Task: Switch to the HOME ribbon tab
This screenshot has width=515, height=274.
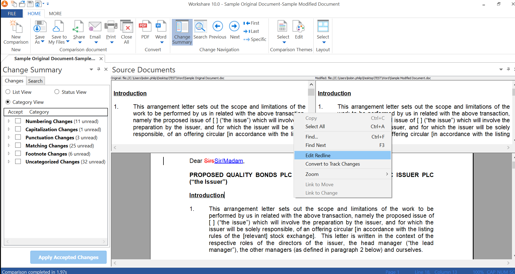Action: pyautogui.click(x=34, y=14)
